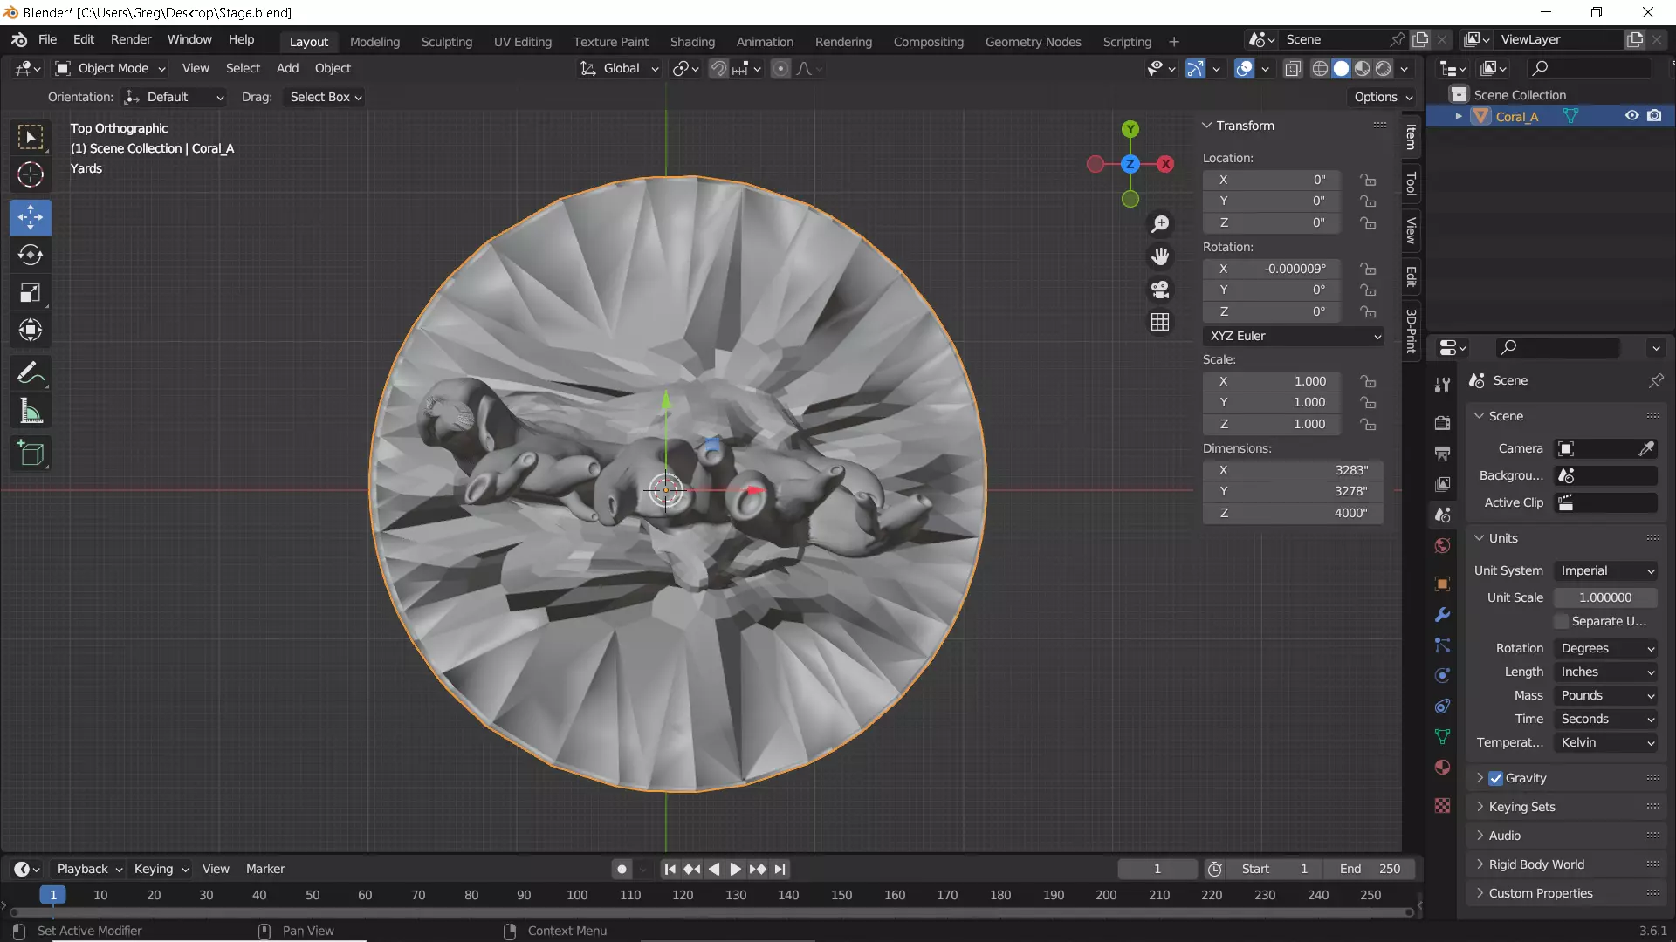Open the Modifier properties wrench tab
Image resolution: width=1676 pixels, height=942 pixels.
pos(1442,615)
